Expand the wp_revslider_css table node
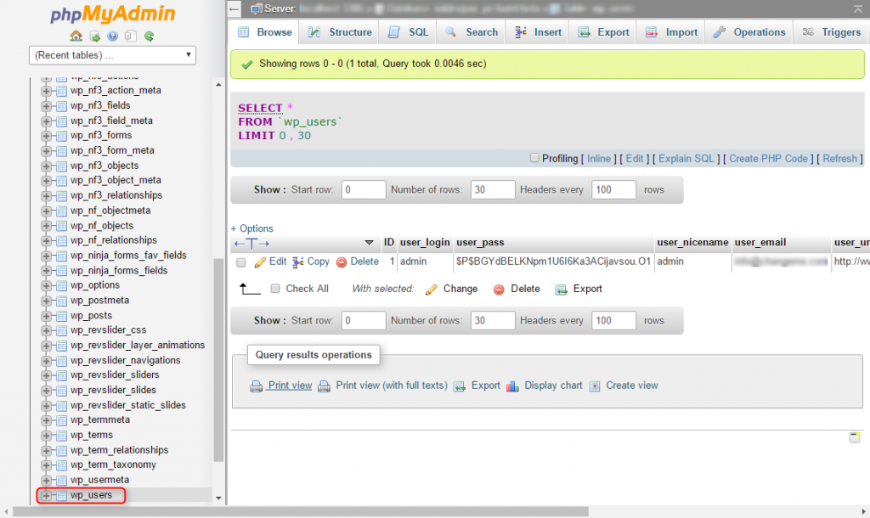This screenshot has height=518, width=870. (x=46, y=330)
